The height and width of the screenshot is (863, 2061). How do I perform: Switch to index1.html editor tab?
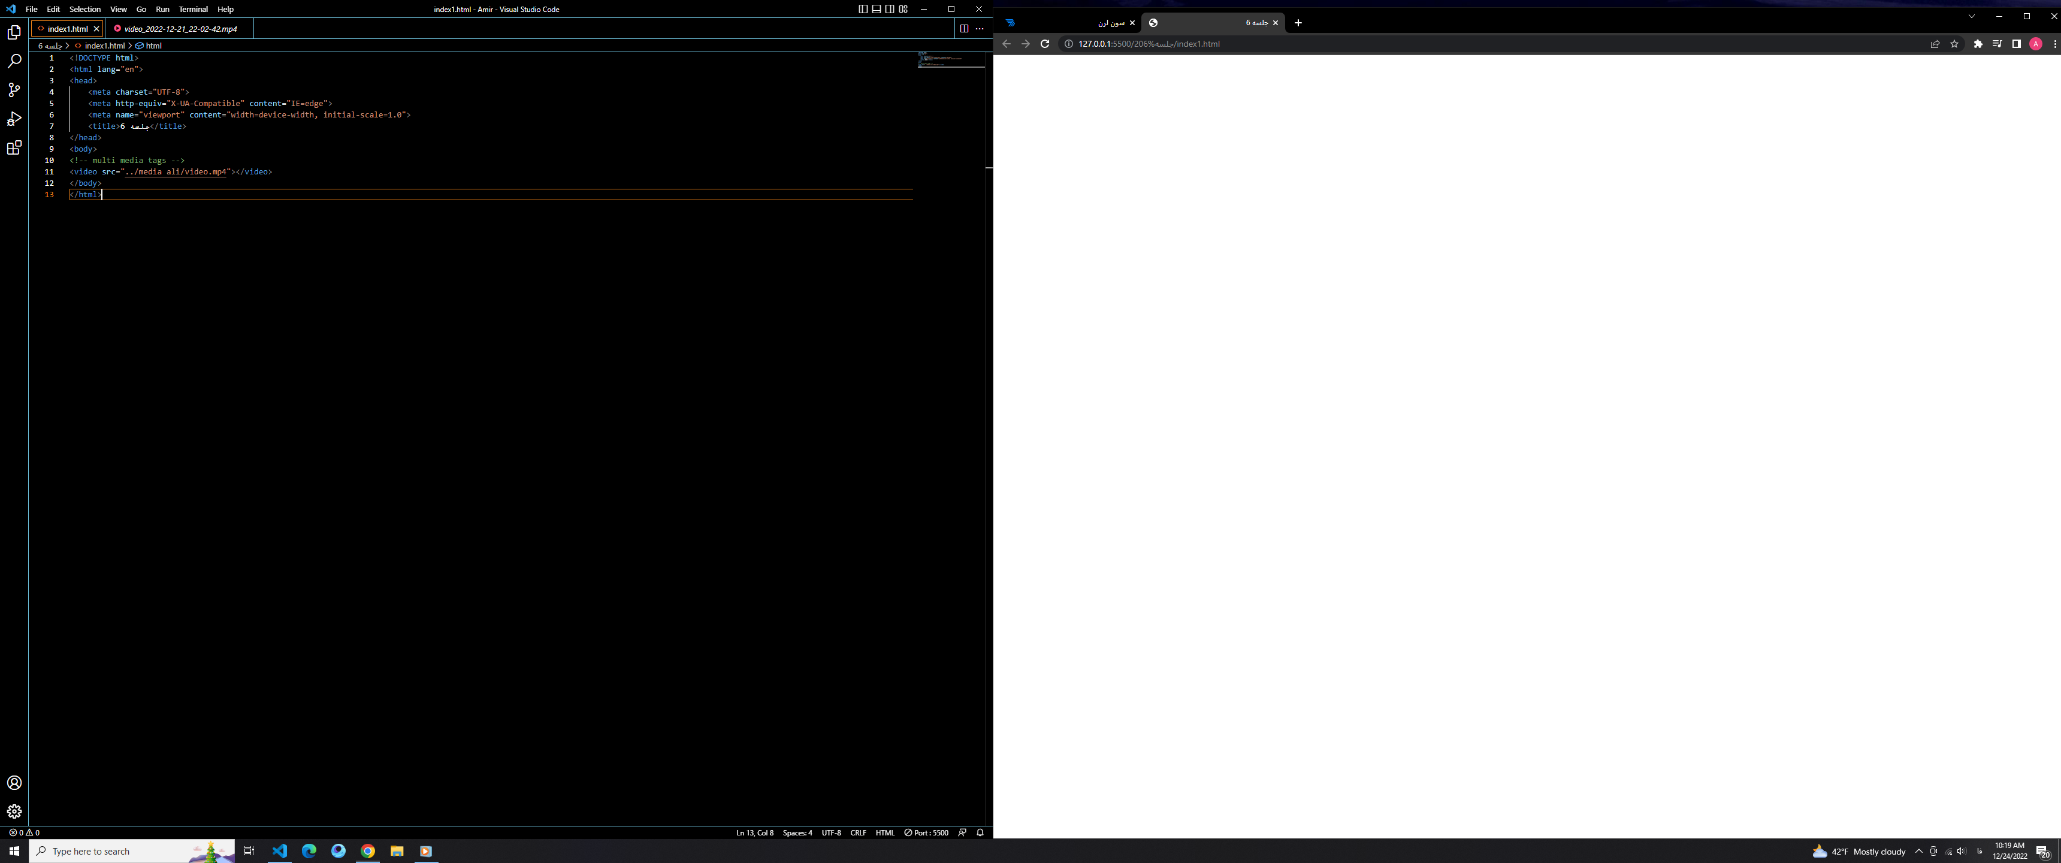click(x=67, y=29)
